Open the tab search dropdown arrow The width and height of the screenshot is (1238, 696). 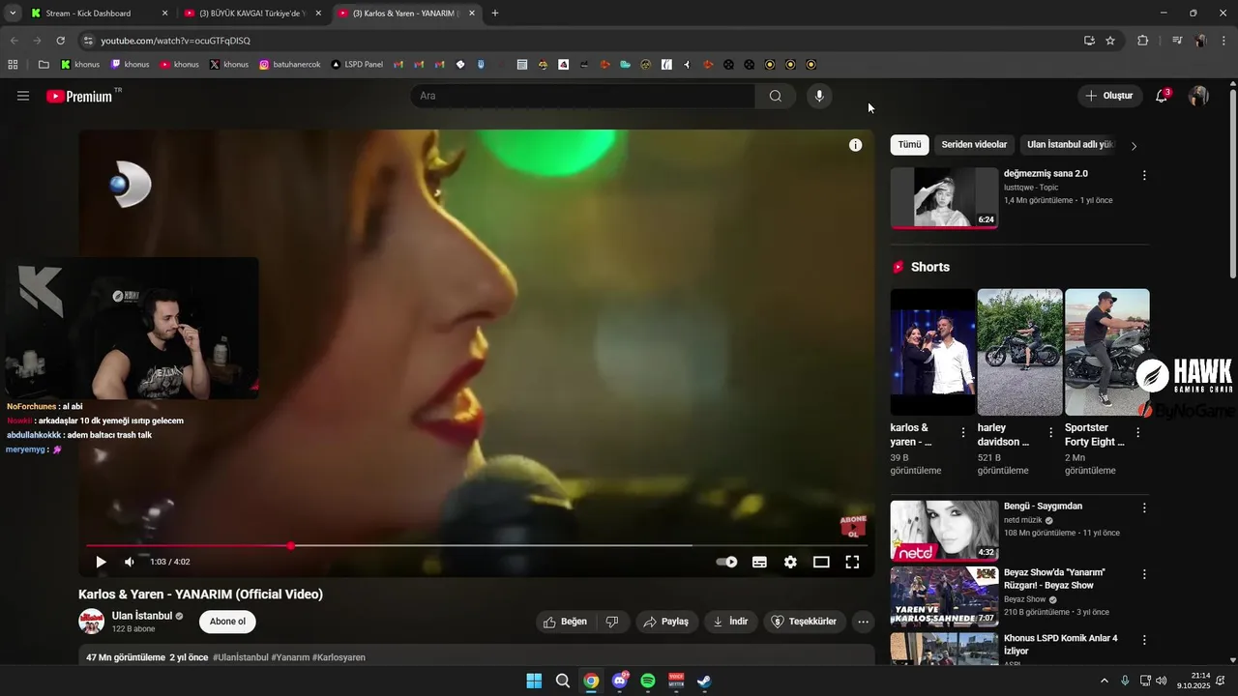pos(13,14)
